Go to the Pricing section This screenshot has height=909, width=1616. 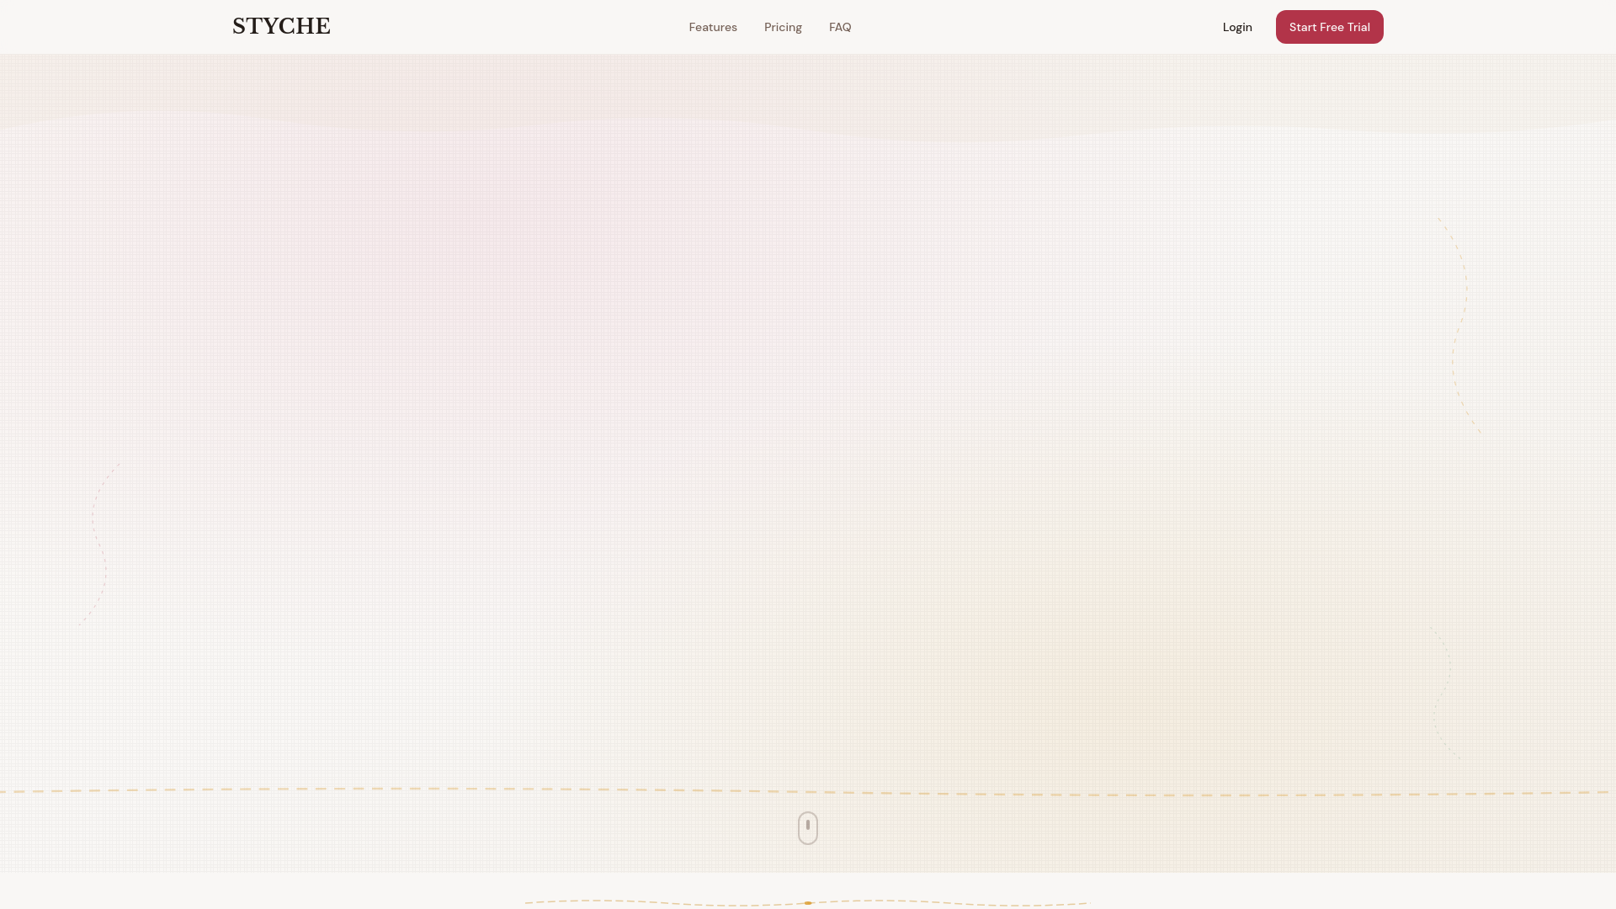783,27
